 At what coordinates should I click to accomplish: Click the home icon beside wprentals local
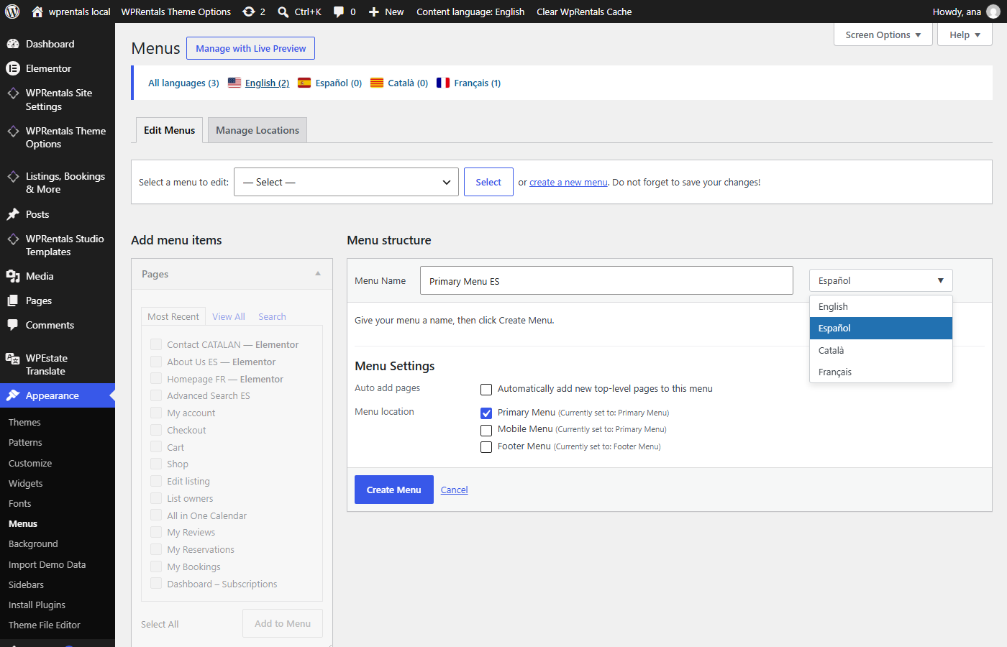coord(37,12)
